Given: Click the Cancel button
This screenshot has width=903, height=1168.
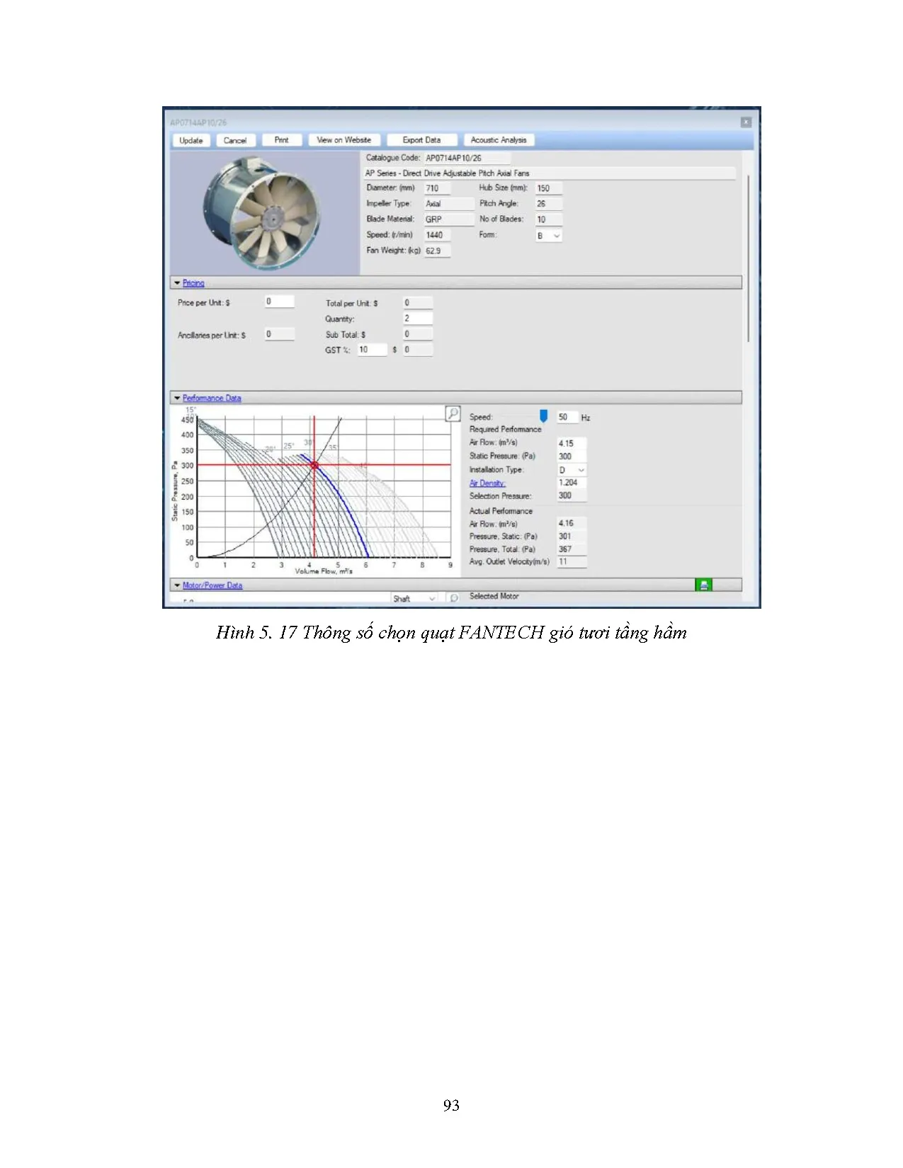Looking at the screenshot, I should point(234,140).
